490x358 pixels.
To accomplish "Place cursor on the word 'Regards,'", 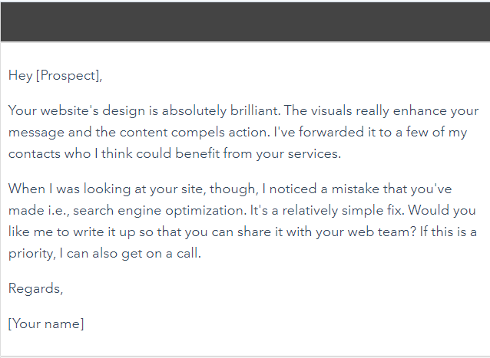I will click(35, 288).
